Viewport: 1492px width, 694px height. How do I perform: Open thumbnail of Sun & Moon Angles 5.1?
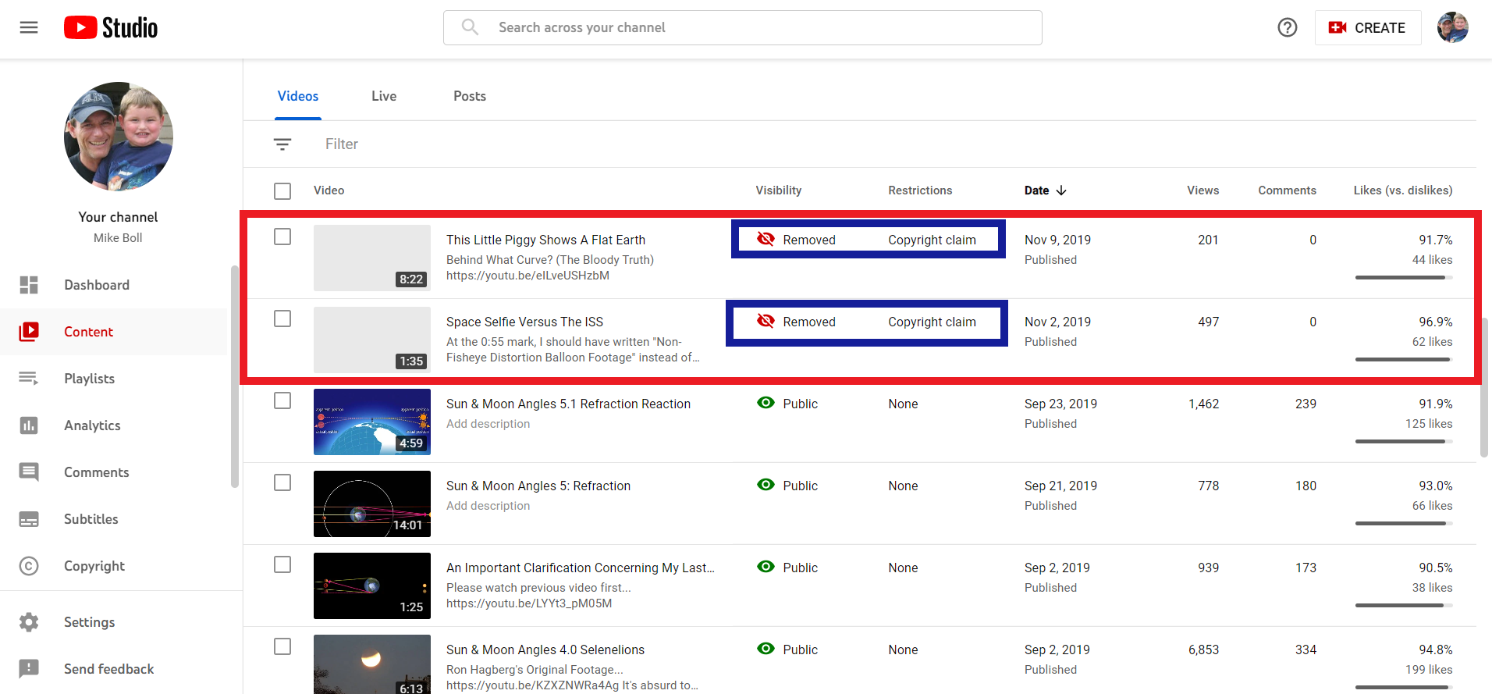point(372,422)
